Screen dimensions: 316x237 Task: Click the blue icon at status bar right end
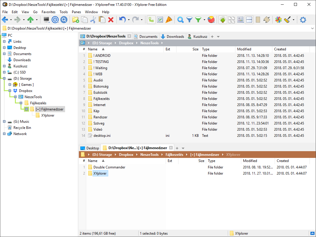(x=312, y=233)
